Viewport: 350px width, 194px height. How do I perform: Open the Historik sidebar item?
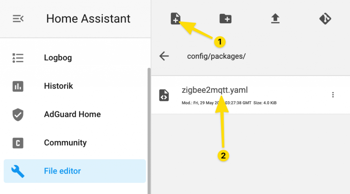(75, 86)
